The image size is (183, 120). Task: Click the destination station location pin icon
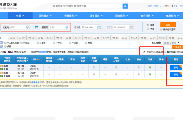pos(67,27)
